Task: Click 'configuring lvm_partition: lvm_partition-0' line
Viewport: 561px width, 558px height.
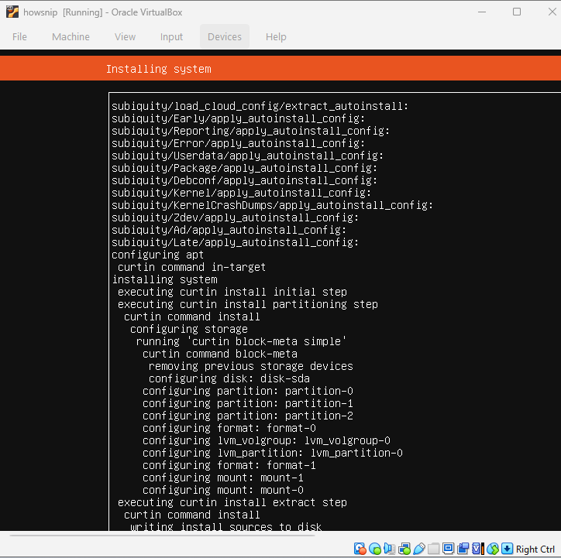Action: [x=272, y=453]
